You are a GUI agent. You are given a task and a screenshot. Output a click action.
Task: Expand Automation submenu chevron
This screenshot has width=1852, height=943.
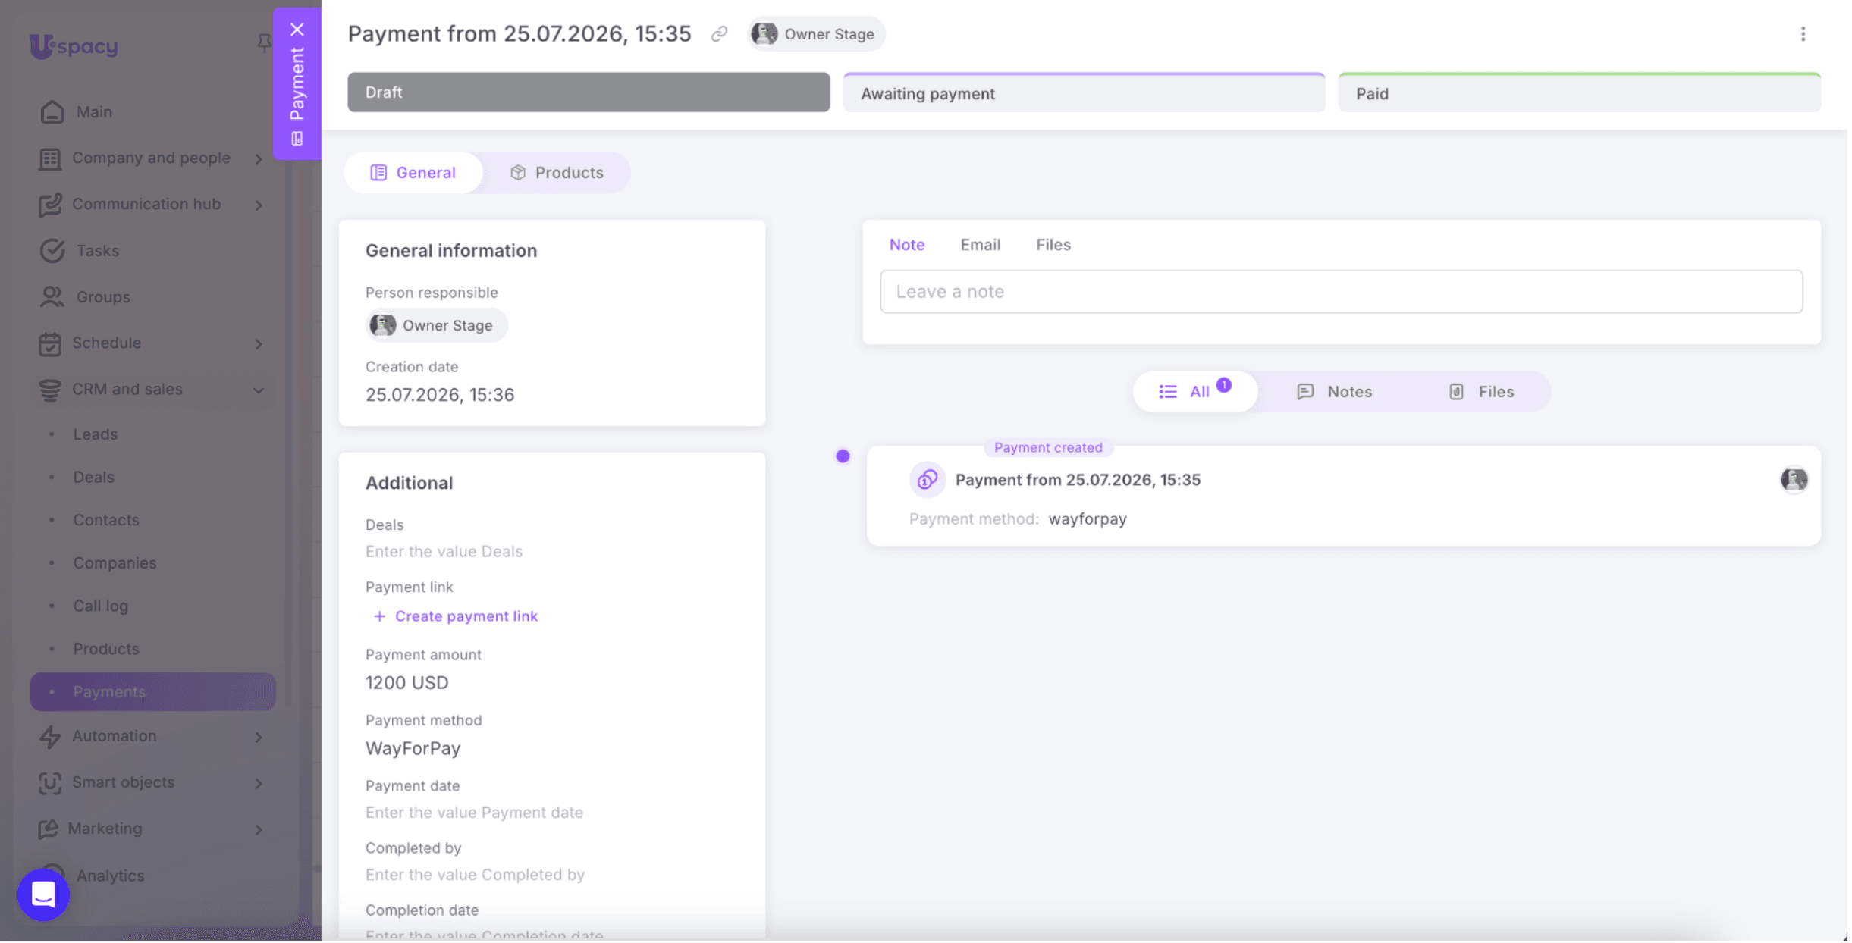pos(259,738)
